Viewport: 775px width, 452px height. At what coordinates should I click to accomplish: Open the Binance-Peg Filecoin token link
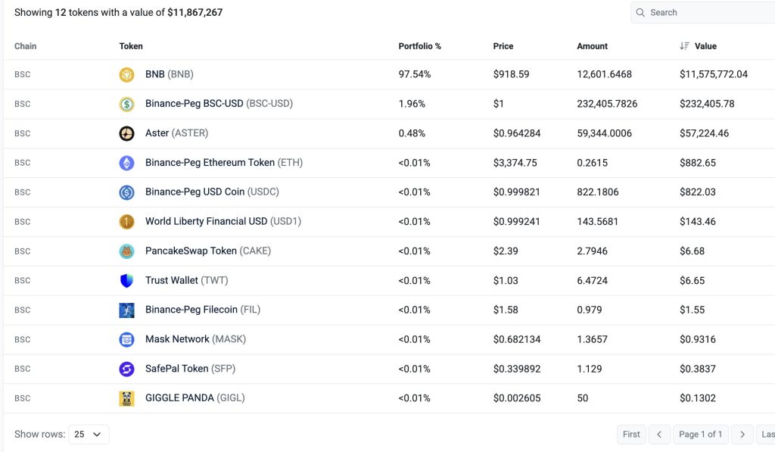tap(202, 310)
